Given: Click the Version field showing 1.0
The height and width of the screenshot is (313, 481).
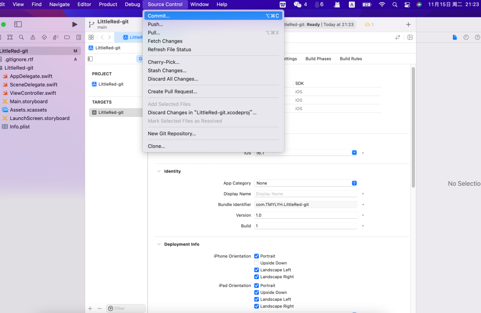Looking at the screenshot, I should click(x=306, y=215).
